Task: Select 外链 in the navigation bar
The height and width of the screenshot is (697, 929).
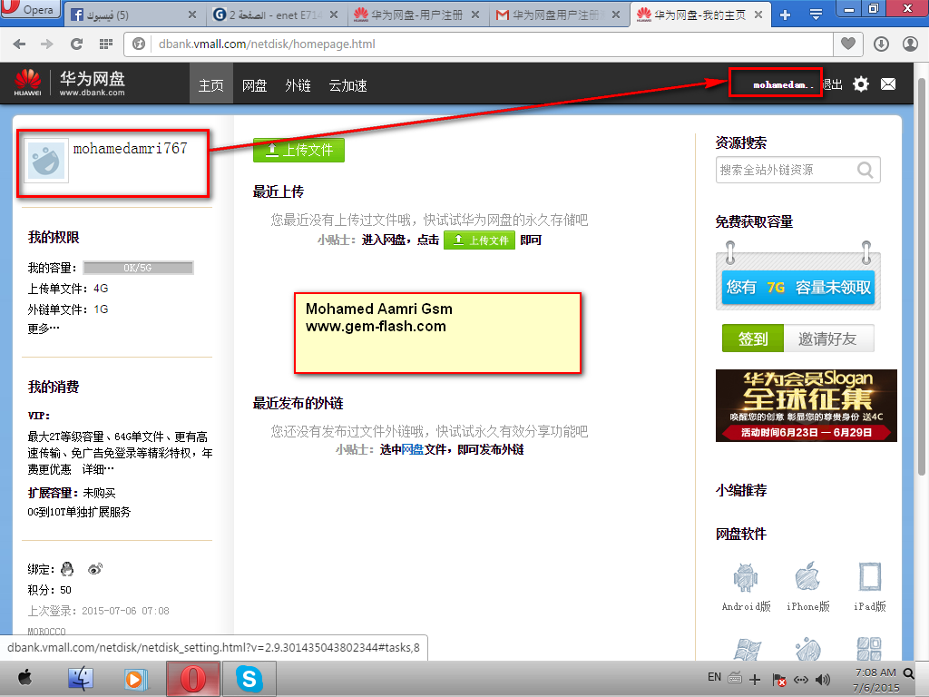Action: click(x=298, y=85)
